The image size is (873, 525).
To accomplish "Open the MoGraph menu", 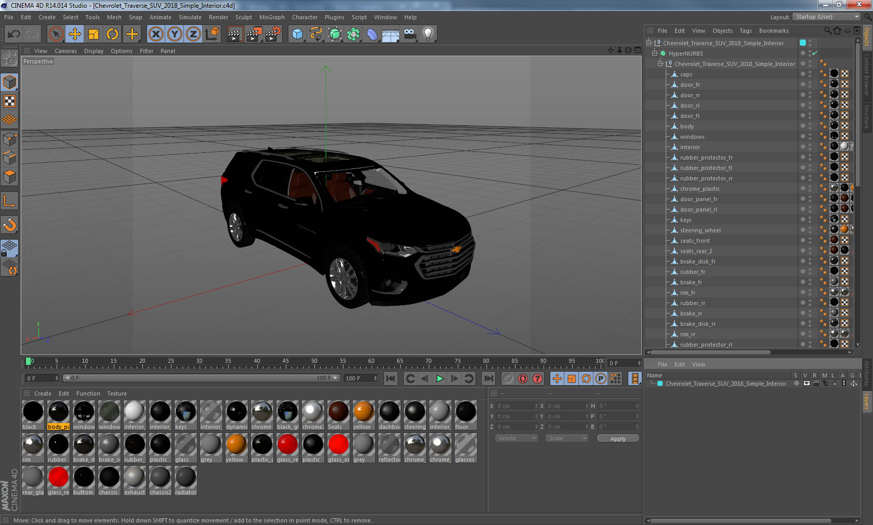I will [x=272, y=17].
